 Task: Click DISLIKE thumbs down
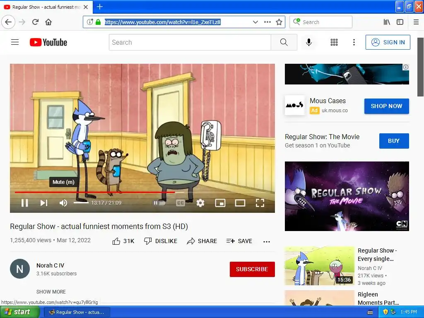pyautogui.click(x=161, y=241)
